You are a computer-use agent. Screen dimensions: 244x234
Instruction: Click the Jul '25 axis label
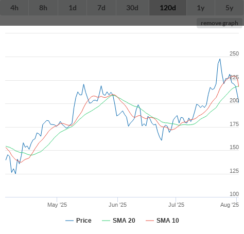coord(176,205)
